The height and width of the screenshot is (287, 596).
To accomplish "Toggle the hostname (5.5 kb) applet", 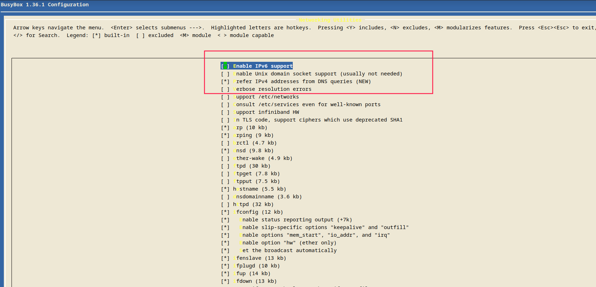I will click(x=254, y=189).
